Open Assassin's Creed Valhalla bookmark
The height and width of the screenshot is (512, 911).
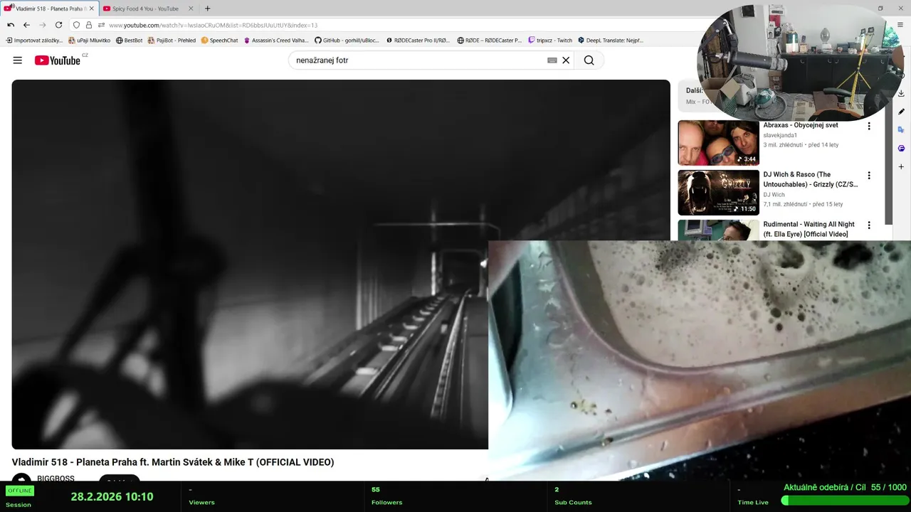pyautogui.click(x=276, y=41)
